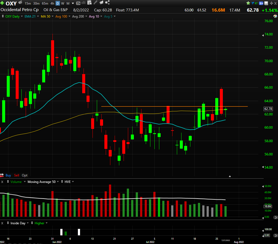
Task: Click the blue flag icon
Action: pyautogui.click(x=253, y=3)
